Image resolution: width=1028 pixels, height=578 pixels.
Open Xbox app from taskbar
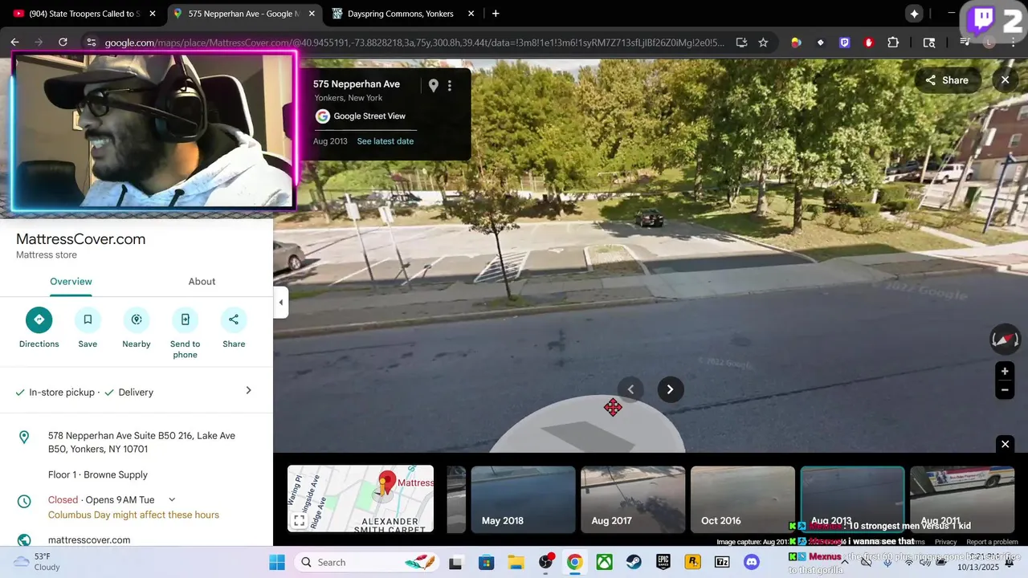tap(604, 562)
